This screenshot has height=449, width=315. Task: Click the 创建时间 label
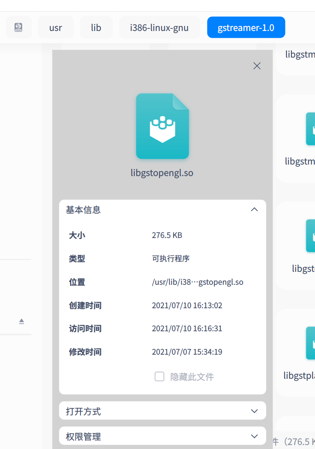pyautogui.click(x=85, y=305)
